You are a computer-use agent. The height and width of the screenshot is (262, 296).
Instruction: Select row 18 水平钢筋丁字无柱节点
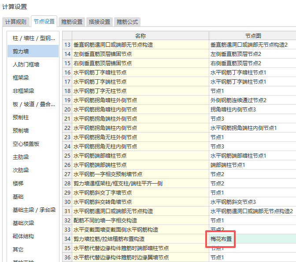coord(141,91)
